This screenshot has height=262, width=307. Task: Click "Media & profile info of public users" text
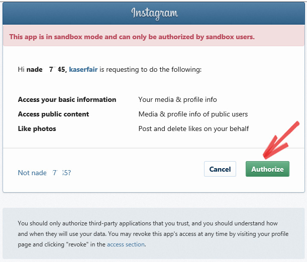[x=193, y=114]
